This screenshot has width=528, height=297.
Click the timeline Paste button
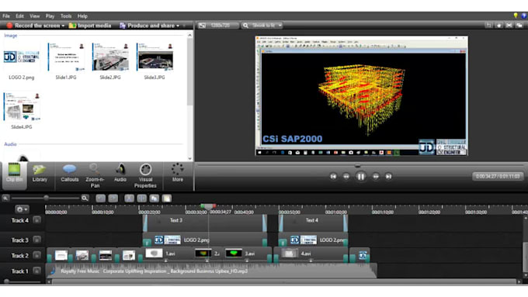coord(167,198)
